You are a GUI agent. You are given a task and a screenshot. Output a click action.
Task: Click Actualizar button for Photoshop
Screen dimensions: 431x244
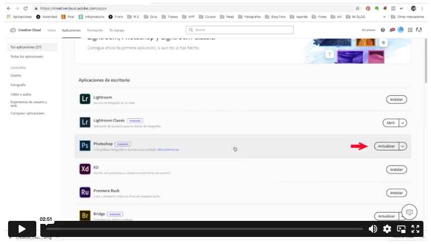pos(386,146)
